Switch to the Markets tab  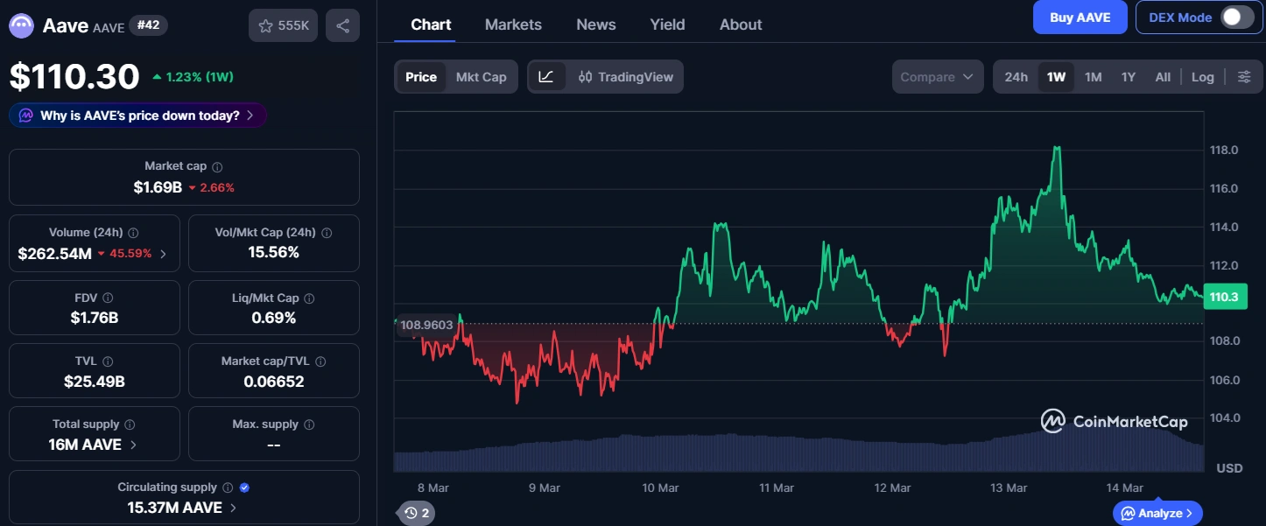[x=513, y=25]
